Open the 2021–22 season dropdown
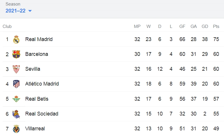Screen dimensions: 224x135 point(19,11)
